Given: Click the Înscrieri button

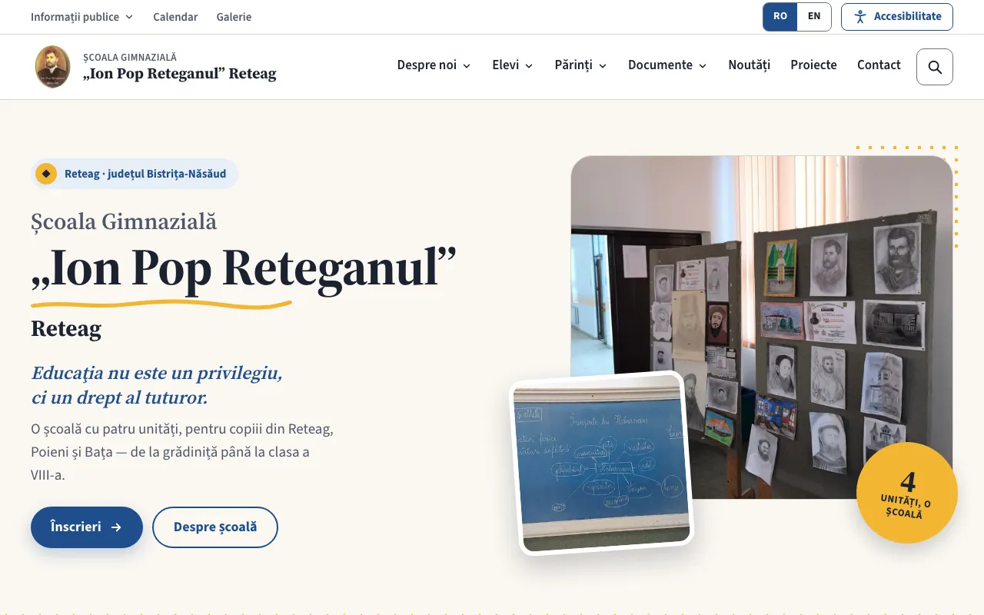Looking at the screenshot, I should pyautogui.click(x=87, y=527).
